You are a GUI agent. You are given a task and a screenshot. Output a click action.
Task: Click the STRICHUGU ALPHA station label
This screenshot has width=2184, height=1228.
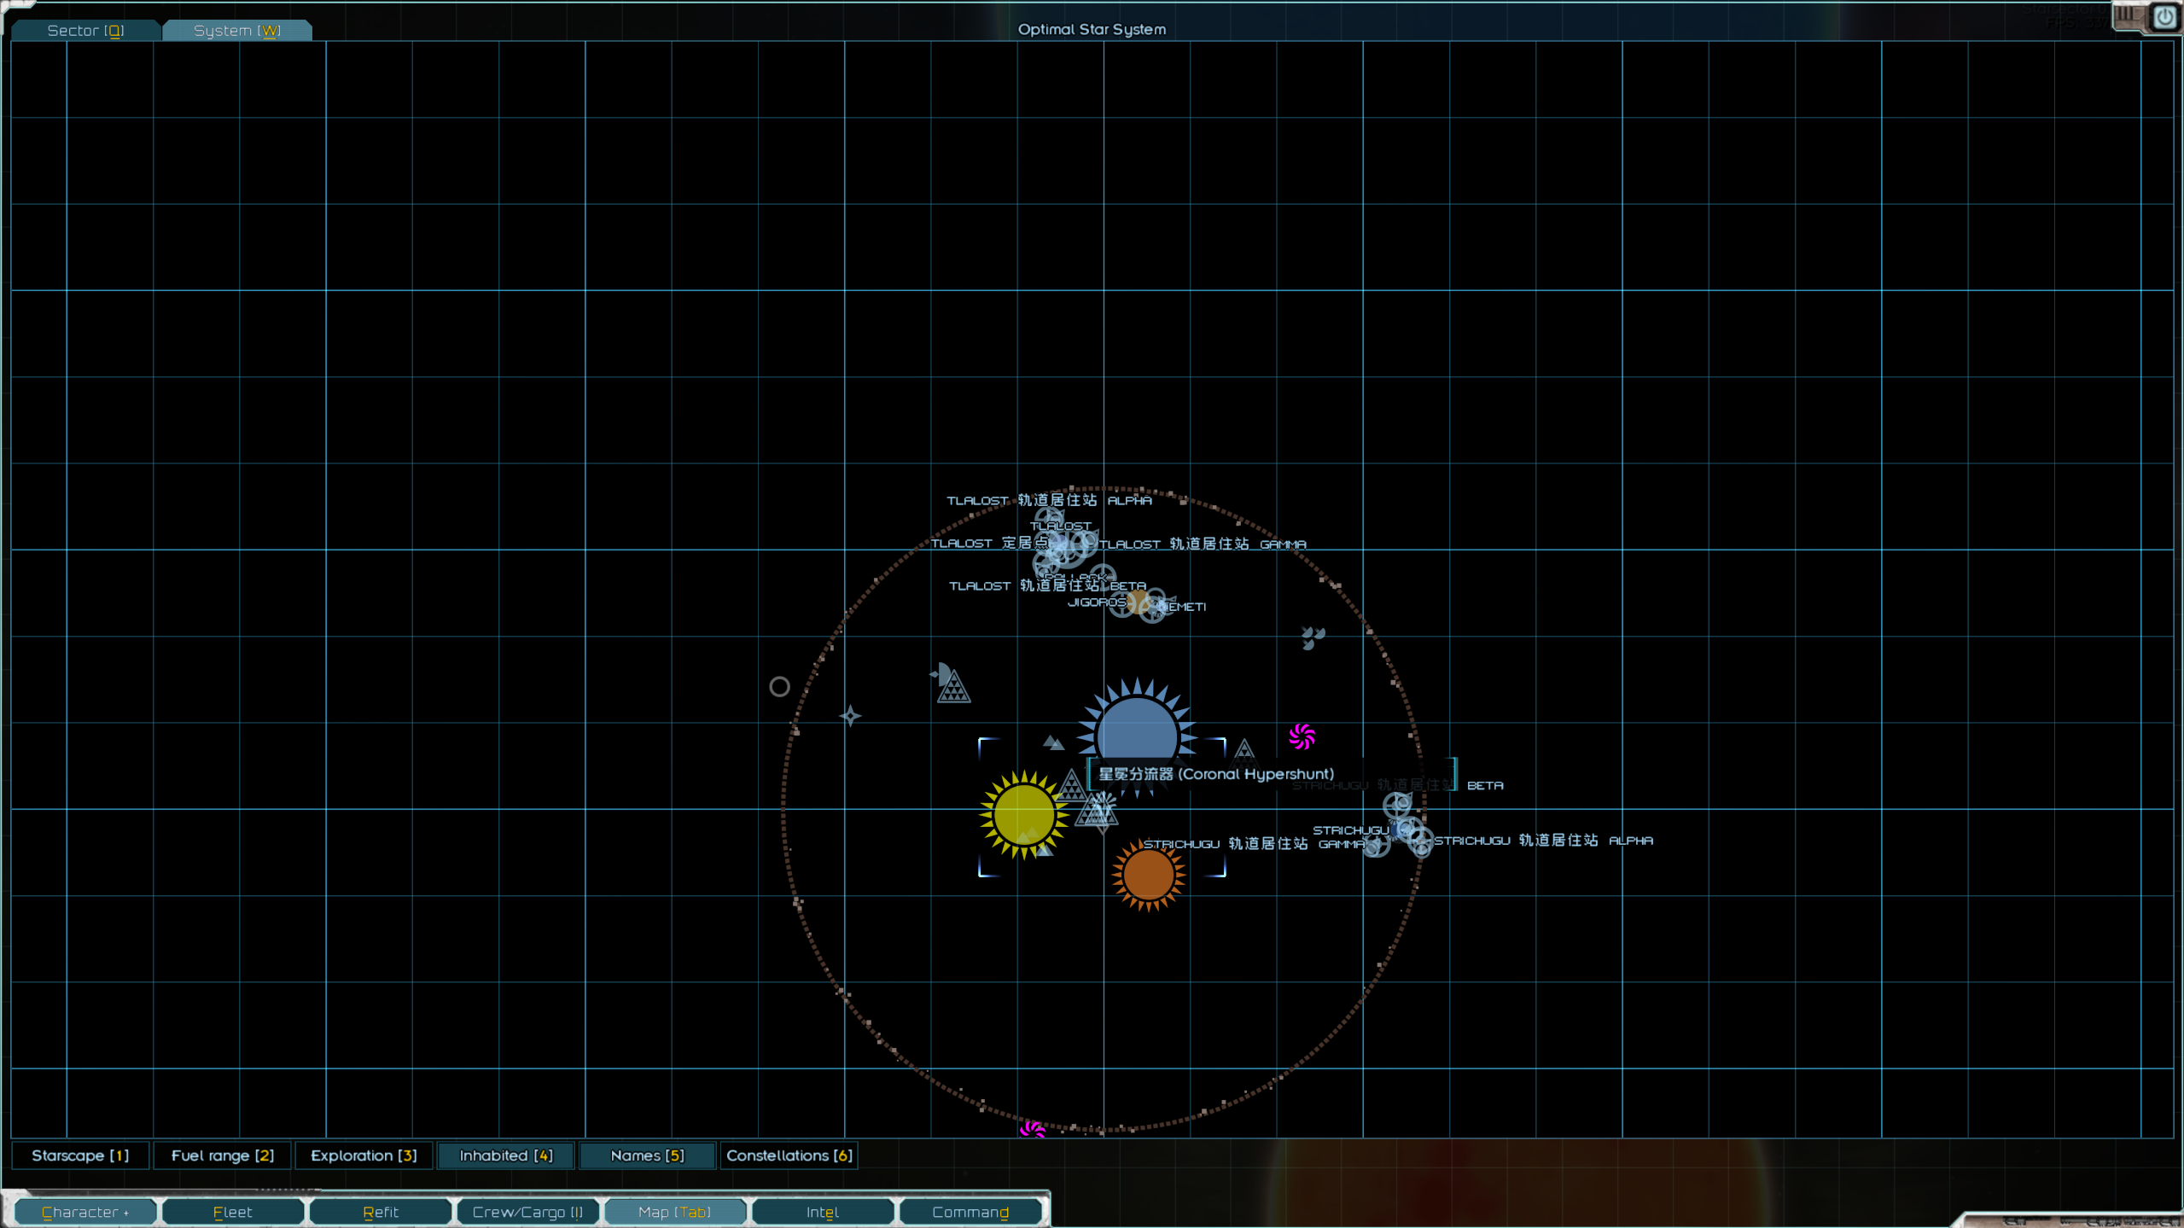[x=1542, y=841]
